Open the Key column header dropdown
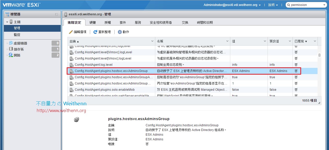329x150 pixels. click(x=152, y=41)
